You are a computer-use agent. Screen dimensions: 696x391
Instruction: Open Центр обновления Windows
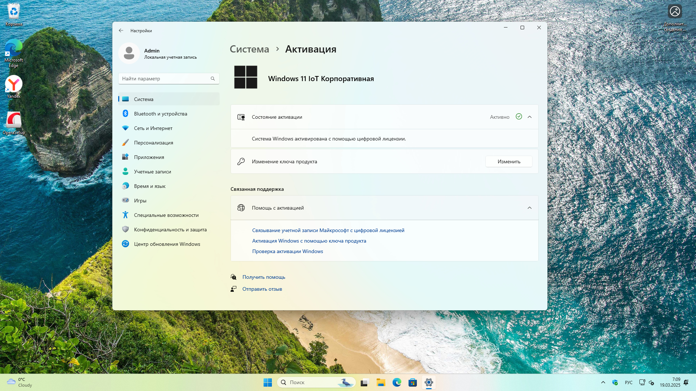click(x=167, y=244)
